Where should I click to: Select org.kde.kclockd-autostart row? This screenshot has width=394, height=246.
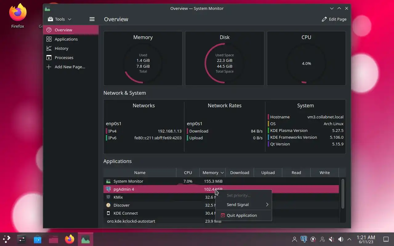[221, 220]
